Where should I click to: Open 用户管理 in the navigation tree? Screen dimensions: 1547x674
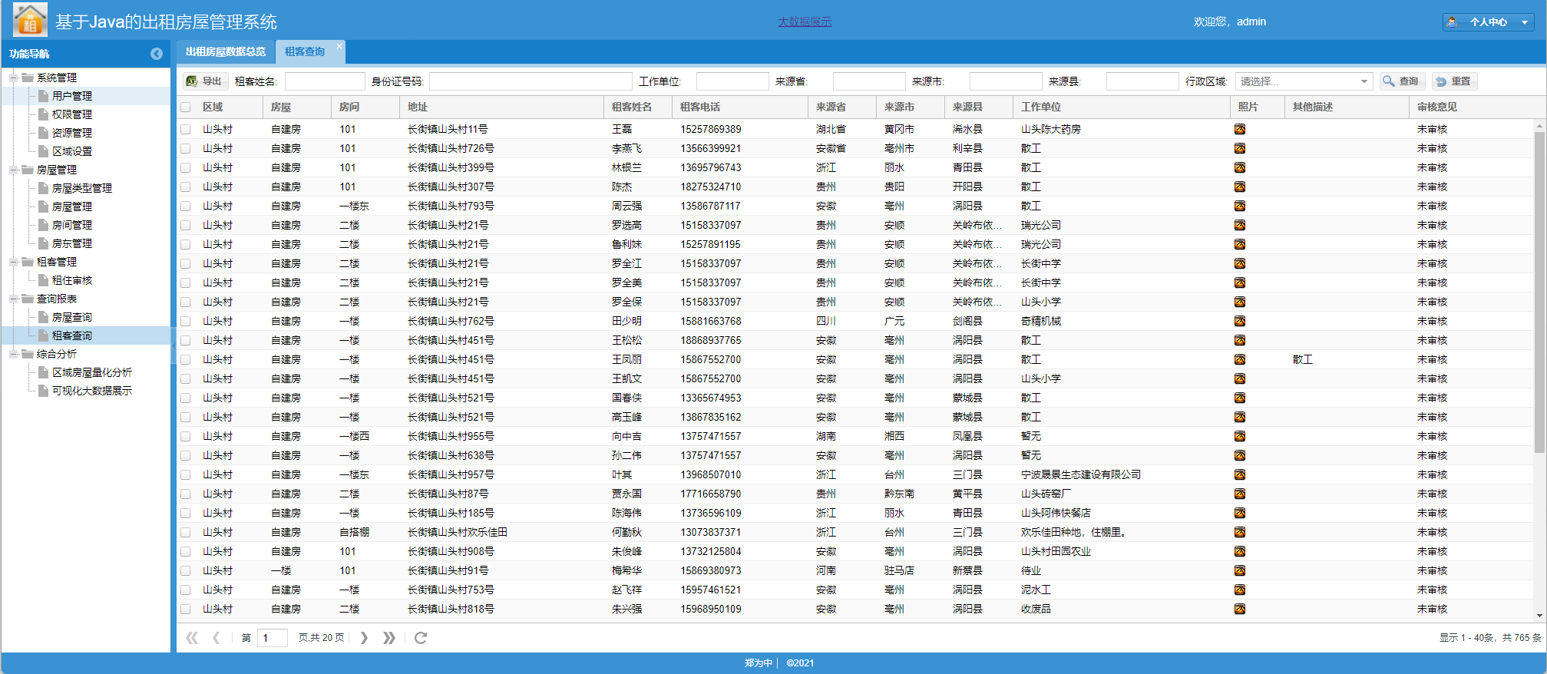[x=72, y=96]
